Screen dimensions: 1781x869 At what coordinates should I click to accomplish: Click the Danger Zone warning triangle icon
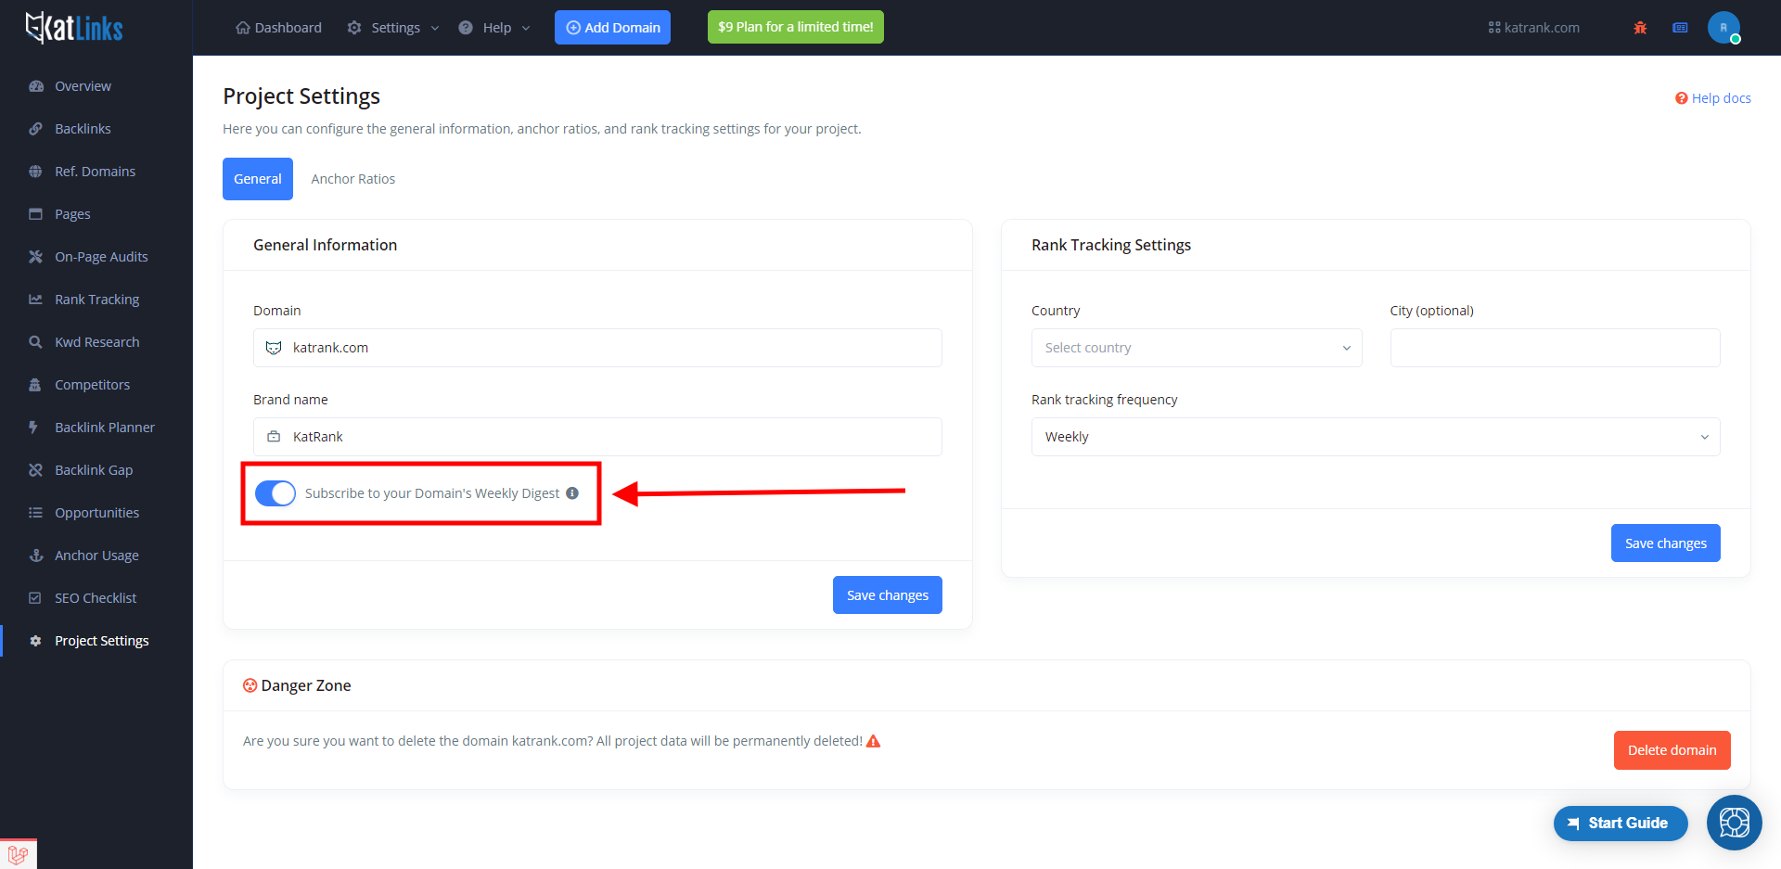click(x=873, y=741)
